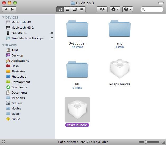Viewport: 166px width, 145px height.
Task: Open the Photoshop folder in sidebar
Action: click(28, 77)
